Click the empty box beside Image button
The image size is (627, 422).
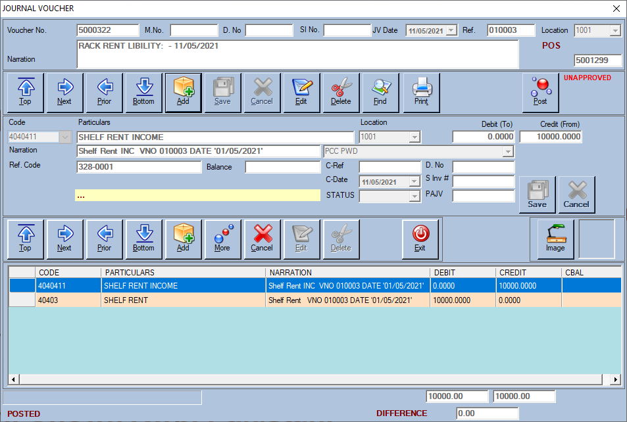click(x=596, y=239)
